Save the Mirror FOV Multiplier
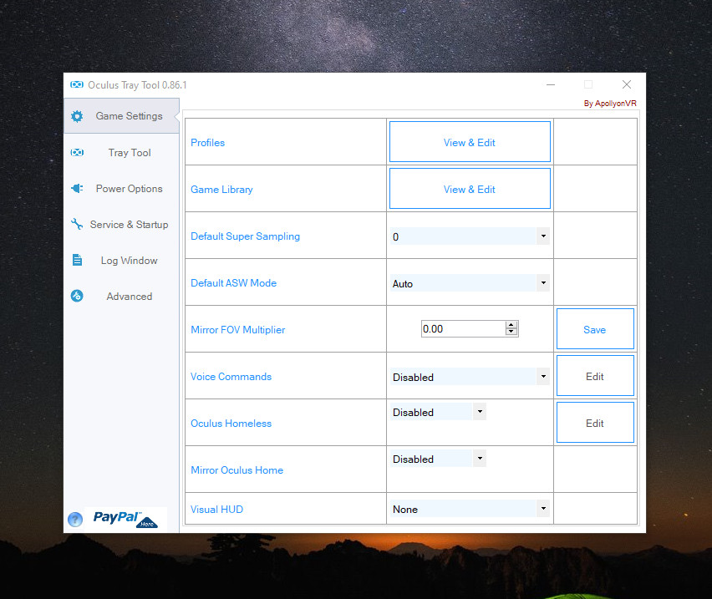The width and height of the screenshot is (712, 599). [x=595, y=329]
